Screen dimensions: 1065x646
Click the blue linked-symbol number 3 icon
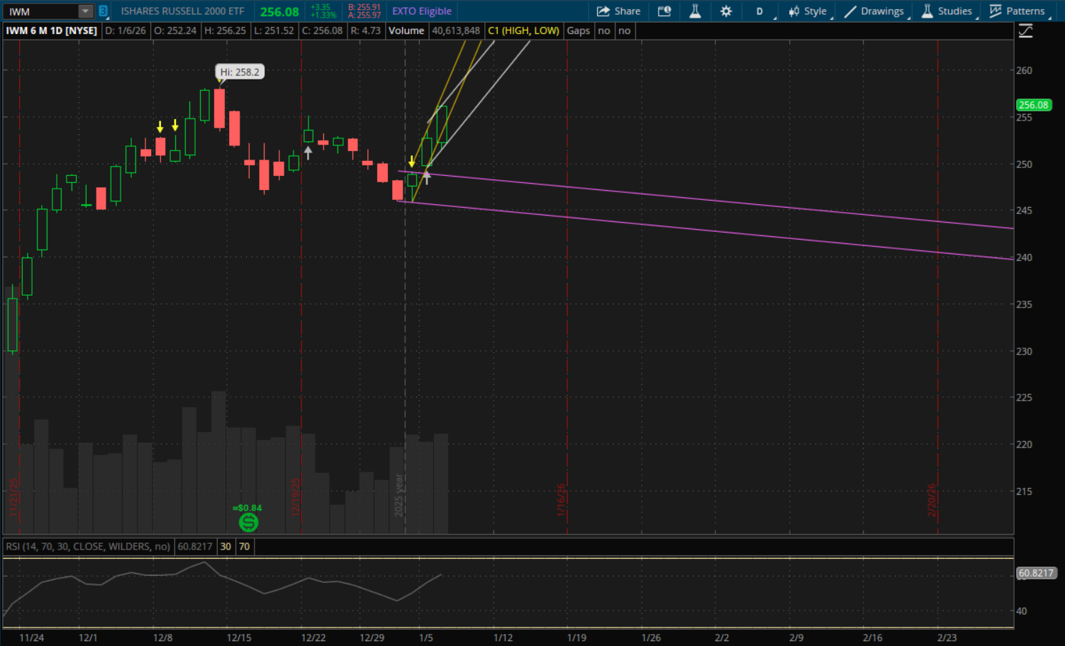coord(104,11)
